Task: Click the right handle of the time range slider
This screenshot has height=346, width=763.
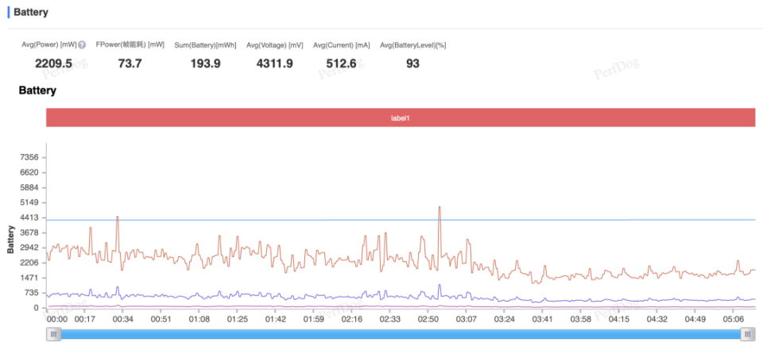Action: point(747,334)
